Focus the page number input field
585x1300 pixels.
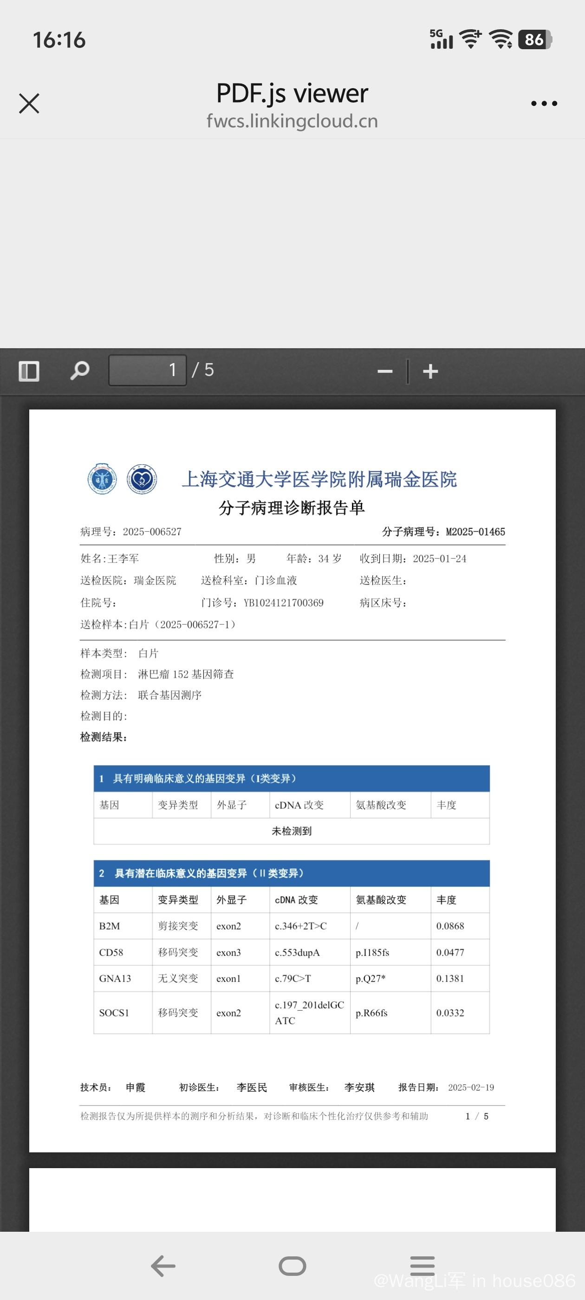pos(147,370)
